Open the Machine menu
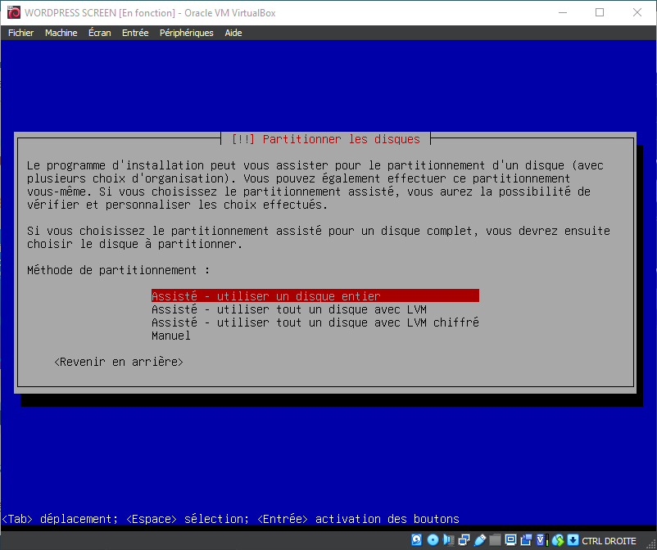 pos(61,33)
